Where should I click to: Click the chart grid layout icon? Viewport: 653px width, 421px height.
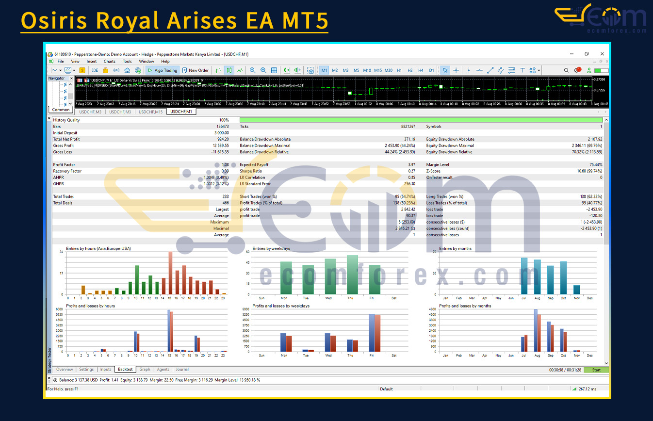pos(274,70)
